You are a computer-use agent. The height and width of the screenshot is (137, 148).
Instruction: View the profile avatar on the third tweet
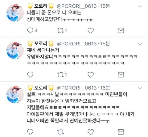(x=15, y=95)
